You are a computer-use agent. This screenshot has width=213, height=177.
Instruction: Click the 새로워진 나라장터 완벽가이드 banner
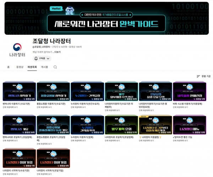[106, 18]
